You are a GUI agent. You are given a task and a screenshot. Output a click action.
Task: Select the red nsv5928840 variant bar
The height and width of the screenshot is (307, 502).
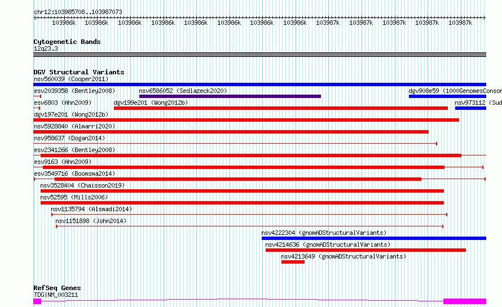pyautogui.click(x=231, y=132)
